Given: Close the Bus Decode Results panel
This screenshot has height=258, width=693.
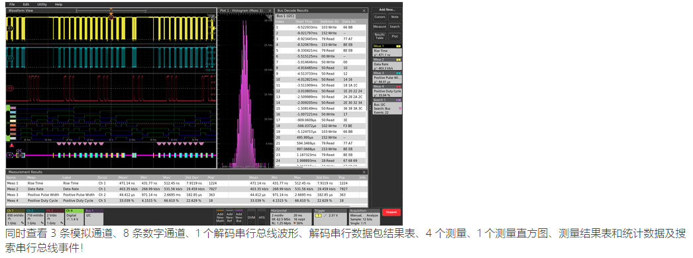Looking at the screenshot, I should click(364, 10).
